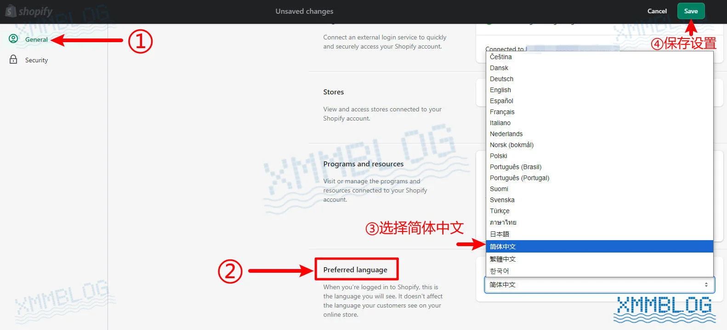Choose Português (Brasil) option

click(599, 167)
